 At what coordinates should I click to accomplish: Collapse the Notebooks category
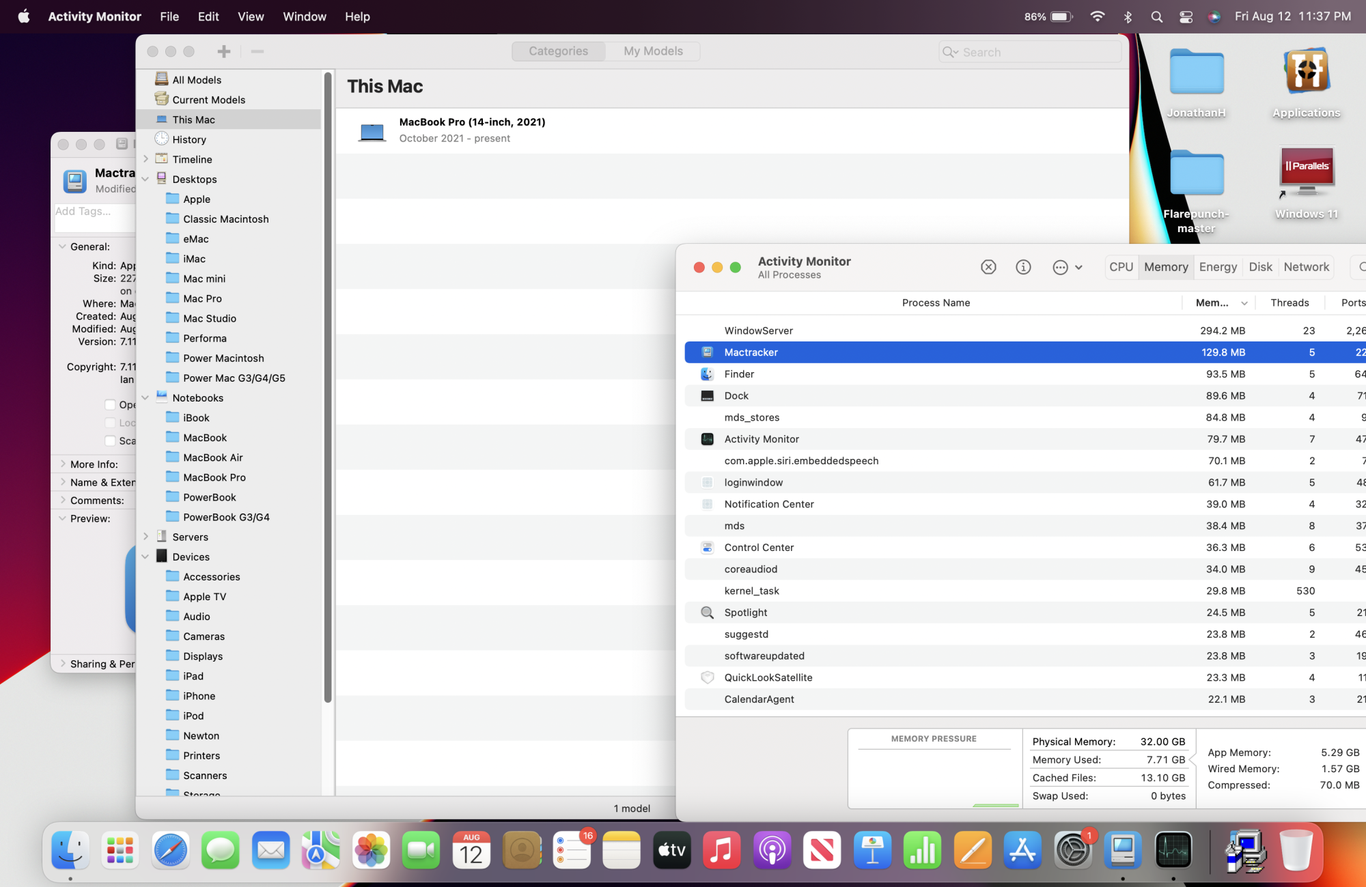click(x=145, y=397)
